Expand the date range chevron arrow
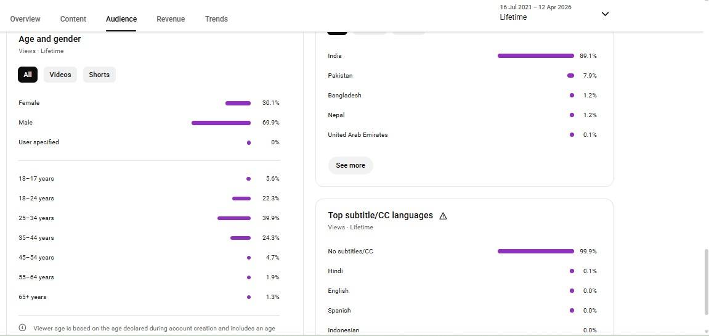The width and height of the screenshot is (709, 336). [605, 14]
